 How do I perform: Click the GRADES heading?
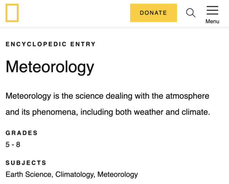click(21, 133)
